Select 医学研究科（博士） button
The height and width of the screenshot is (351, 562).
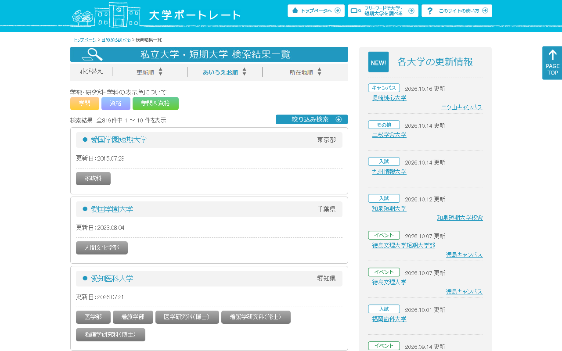click(x=187, y=317)
